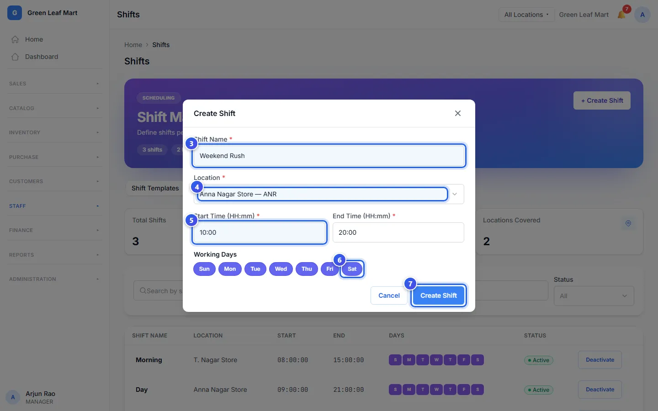Cancel the Create Shift dialog

click(x=389, y=295)
